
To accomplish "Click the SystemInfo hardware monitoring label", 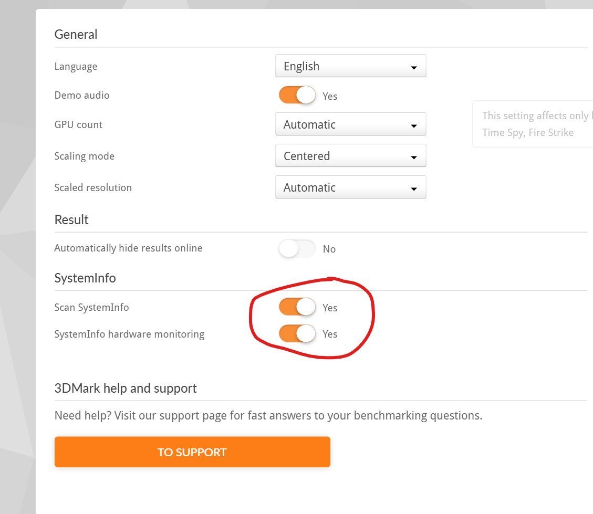I will 129,334.
